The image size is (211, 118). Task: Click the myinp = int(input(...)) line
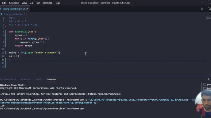tap(35, 52)
